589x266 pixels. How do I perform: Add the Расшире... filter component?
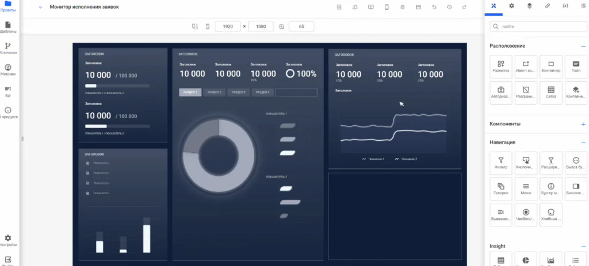(551, 163)
